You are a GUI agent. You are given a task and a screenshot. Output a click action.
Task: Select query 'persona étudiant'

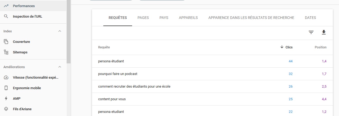pos(111,61)
